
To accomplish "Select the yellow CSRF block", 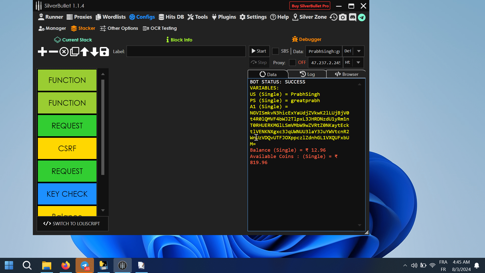I will point(67,148).
